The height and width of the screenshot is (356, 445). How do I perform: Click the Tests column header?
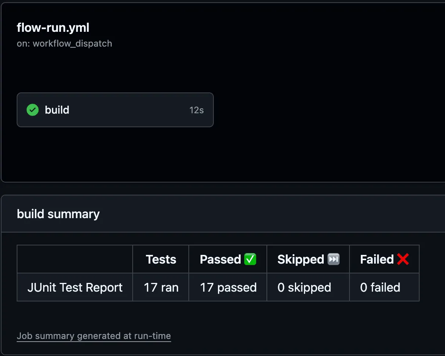[160, 259]
